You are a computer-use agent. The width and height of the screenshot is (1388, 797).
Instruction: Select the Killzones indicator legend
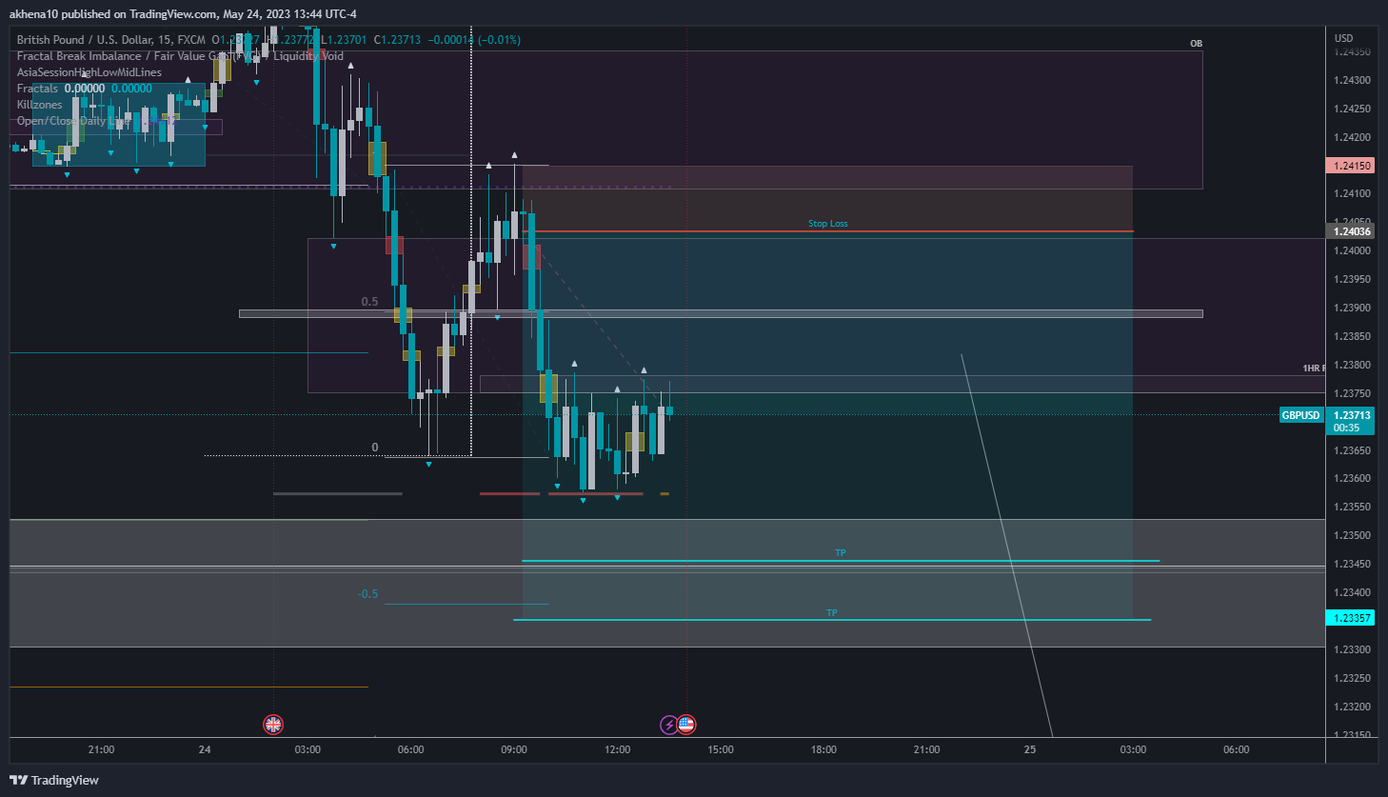(39, 105)
